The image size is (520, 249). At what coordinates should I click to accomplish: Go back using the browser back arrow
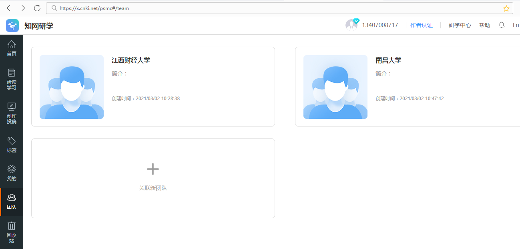click(9, 8)
